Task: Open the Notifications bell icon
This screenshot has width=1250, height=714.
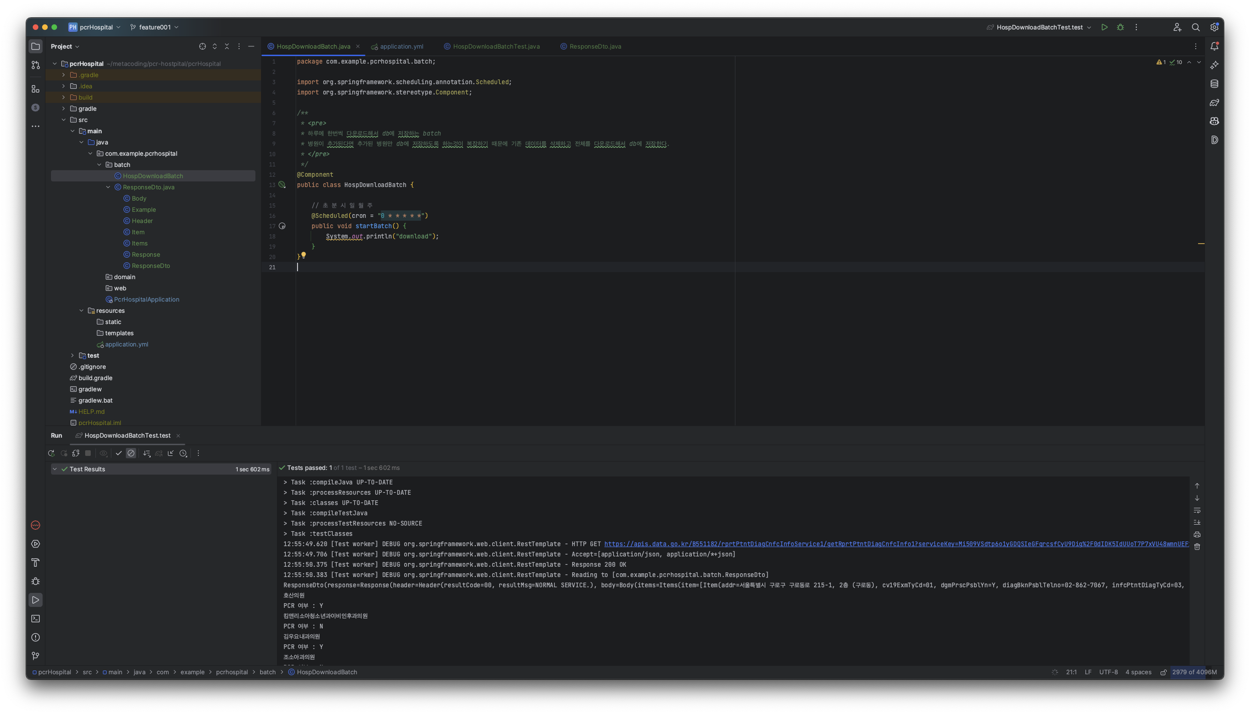Action: tap(1214, 46)
